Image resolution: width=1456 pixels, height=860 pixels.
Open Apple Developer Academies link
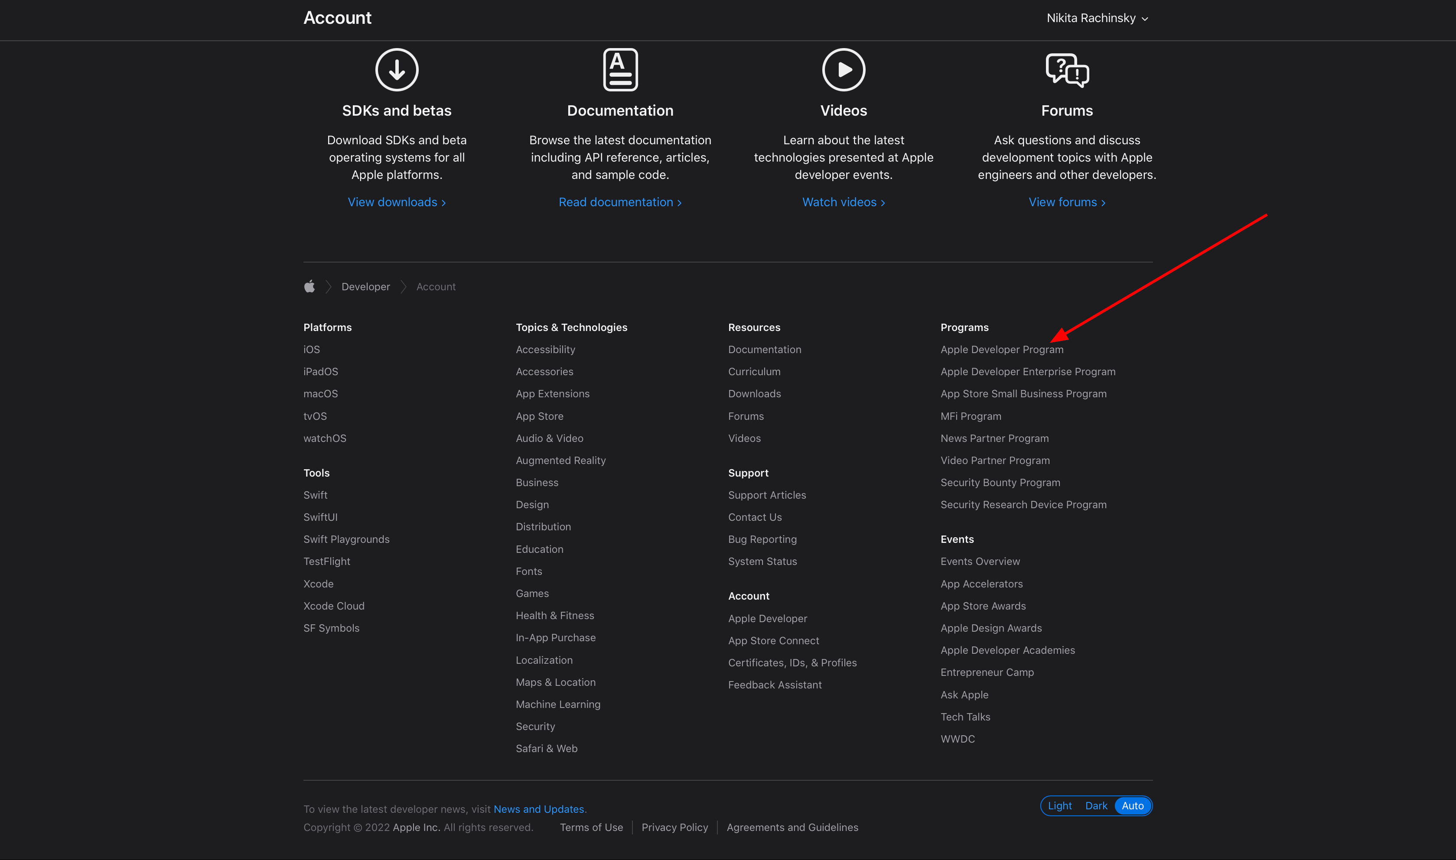point(1007,650)
